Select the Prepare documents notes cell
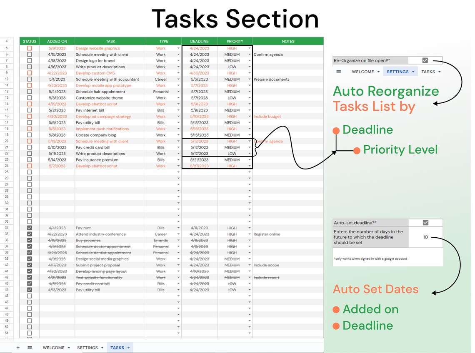 pos(287,79)
